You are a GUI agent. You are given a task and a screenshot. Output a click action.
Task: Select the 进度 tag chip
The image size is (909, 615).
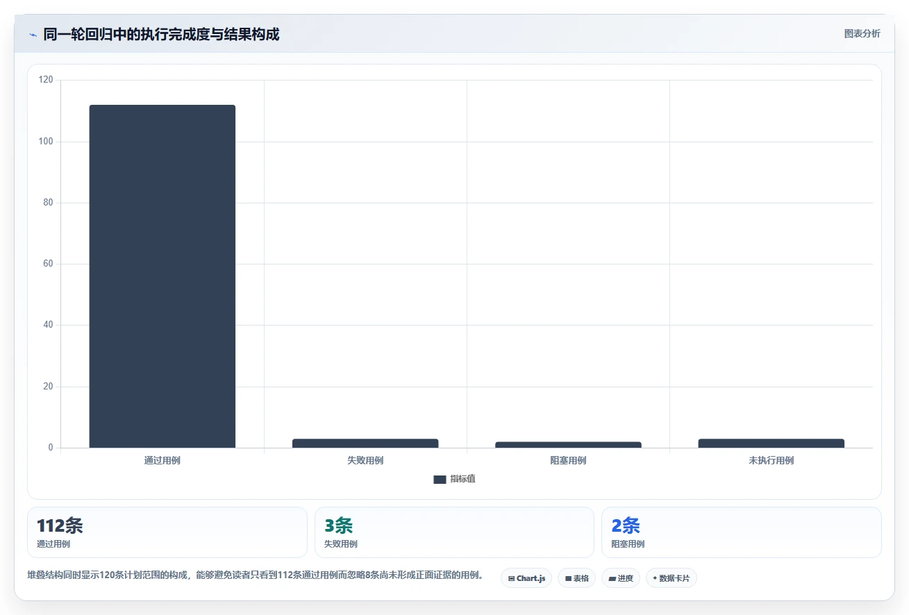(x=621, y=578)
